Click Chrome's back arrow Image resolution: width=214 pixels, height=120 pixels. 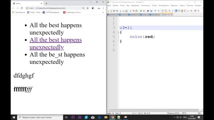pos(13,8)
